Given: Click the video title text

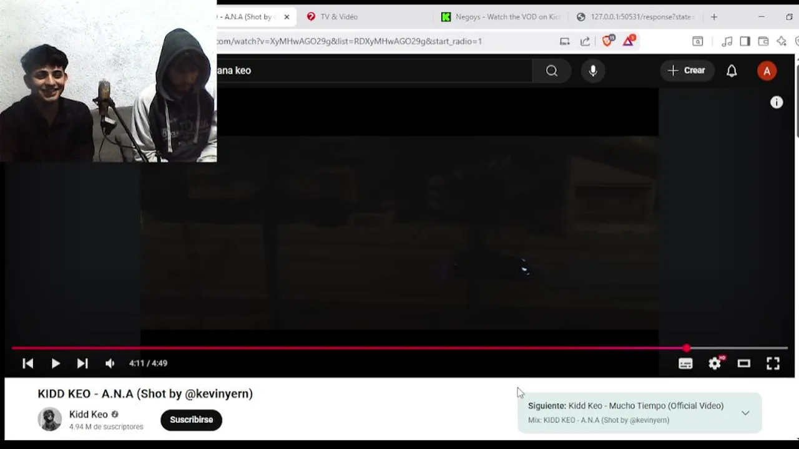Looking at the screenshot, I should click(145, 393).
